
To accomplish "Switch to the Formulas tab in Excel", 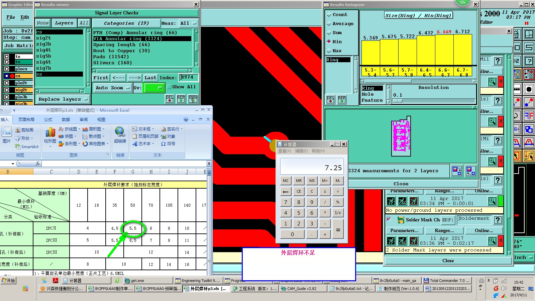I will pyautogui.click(x=48, y=119).
